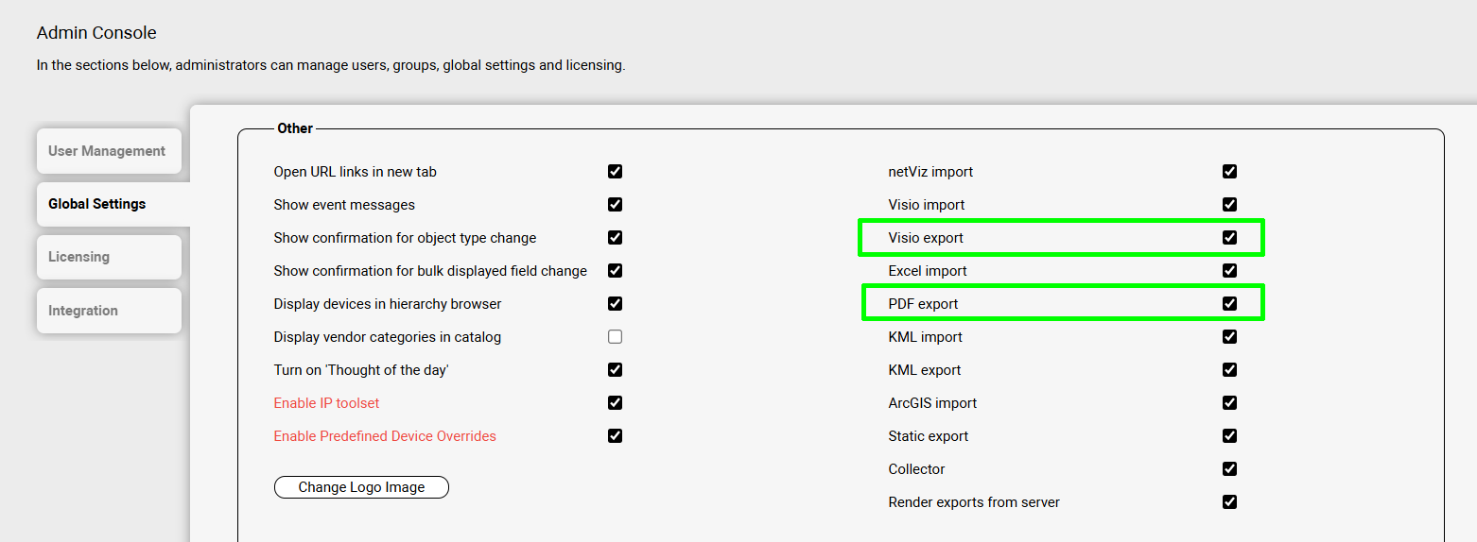Uncheck Open URL links in new tab
Viewport: 1477px width, 542px height.
point(615,172)
